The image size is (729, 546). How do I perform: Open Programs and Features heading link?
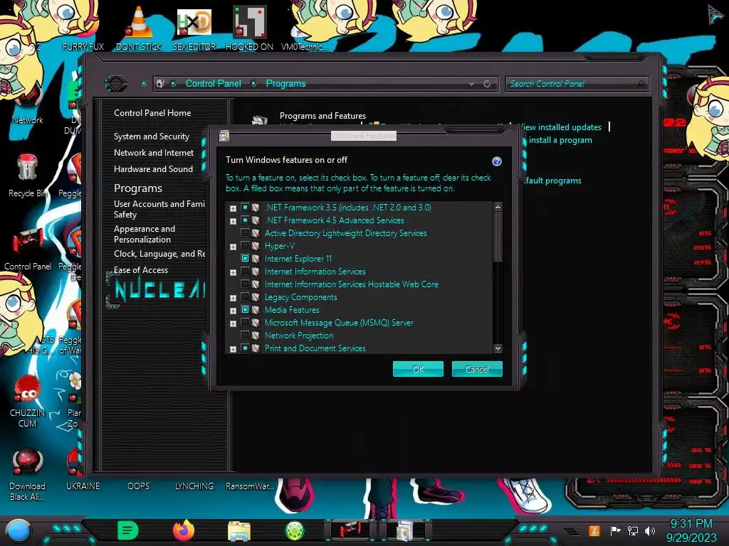322,116
